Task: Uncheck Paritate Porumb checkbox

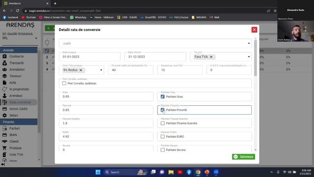Action: (x=162, y=110)
